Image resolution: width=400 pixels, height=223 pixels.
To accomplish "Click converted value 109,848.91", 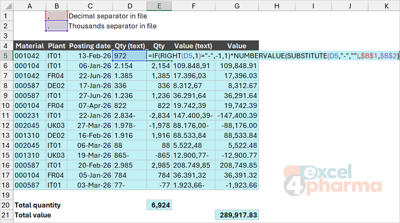I will pos(237,66).
